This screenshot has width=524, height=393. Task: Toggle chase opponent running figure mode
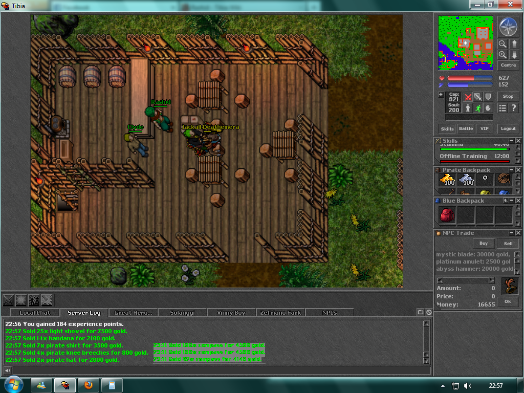tap(477, 108)
